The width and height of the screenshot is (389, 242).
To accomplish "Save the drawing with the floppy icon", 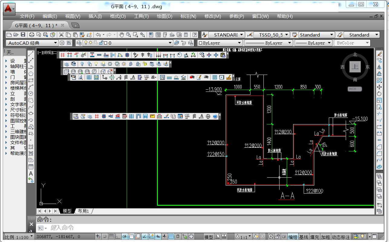I will (x=23, y=35).
